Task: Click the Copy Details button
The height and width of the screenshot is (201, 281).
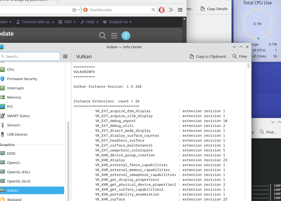Action: click(x=214, y=9)
